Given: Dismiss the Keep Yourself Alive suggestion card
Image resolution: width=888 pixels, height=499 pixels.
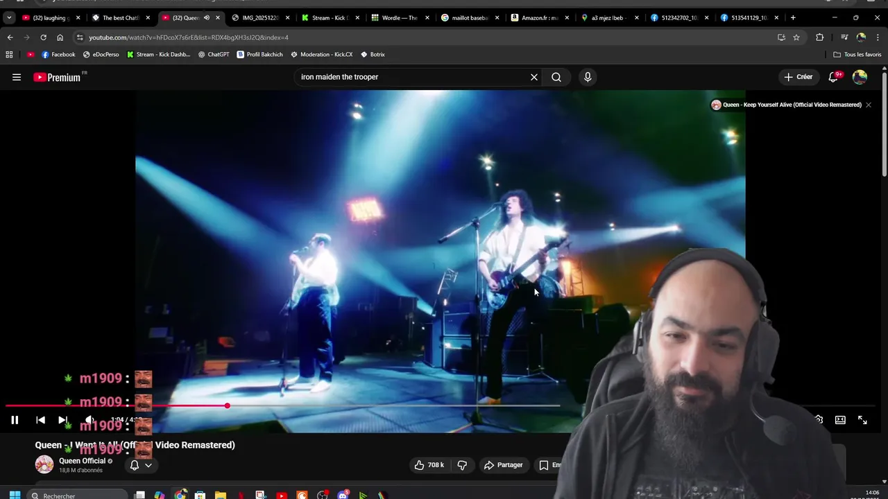Looking at the screenshot, I should coord(868,105).
